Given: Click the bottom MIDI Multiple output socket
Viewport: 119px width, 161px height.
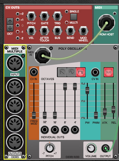Looking at the screenshot, I should pyautogui.click(x=15, y=142).
